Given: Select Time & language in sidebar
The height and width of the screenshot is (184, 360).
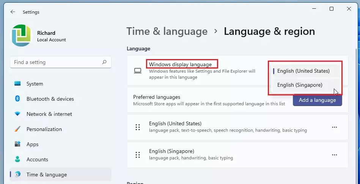Looking at the screenshot, I should (x=61, y=175).
